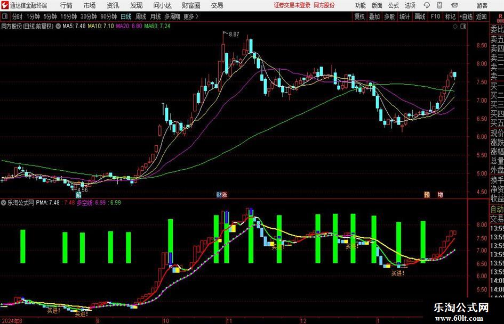Open the 功能 menu
504x324 pixels.
pos(361,5)
